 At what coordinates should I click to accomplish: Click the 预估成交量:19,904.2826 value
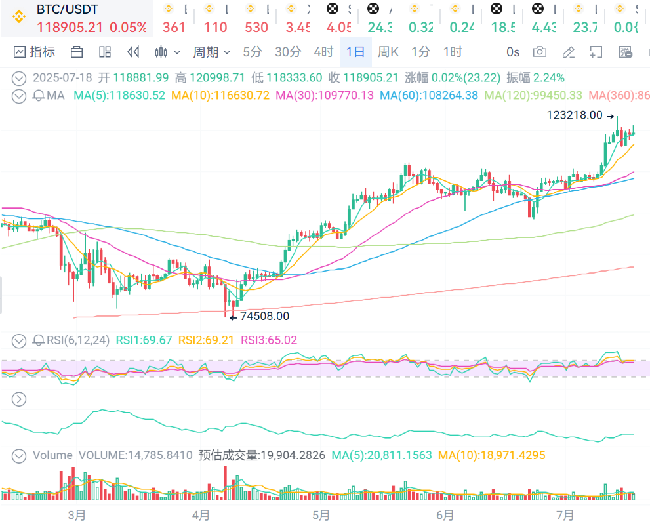point(262,455)
